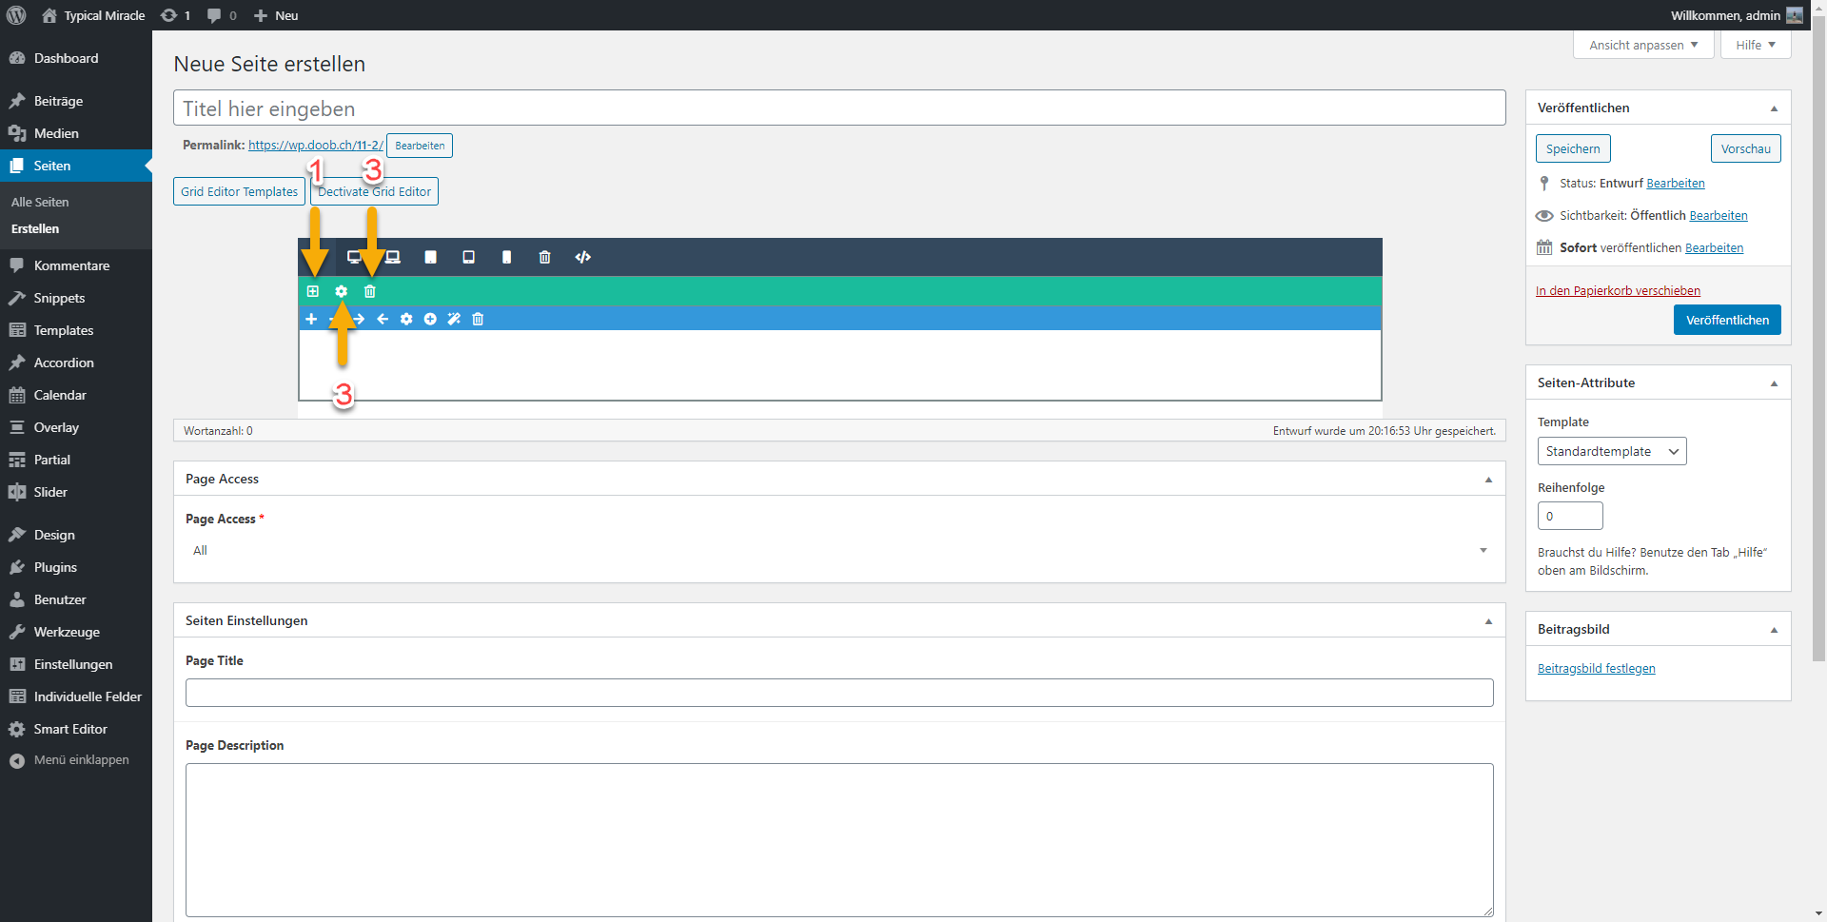Click the right arrow in blue column bar
The image size is (1827, 922).
tap(359, 319)
